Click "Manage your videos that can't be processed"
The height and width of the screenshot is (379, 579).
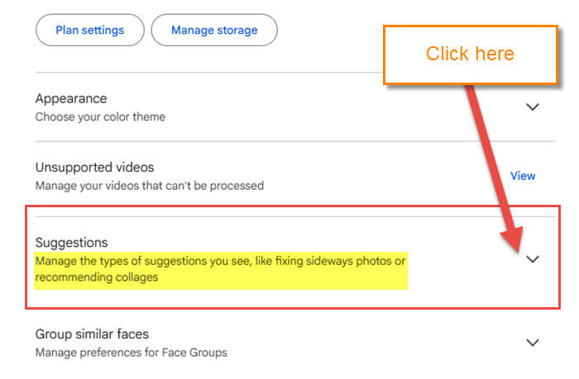149,186
